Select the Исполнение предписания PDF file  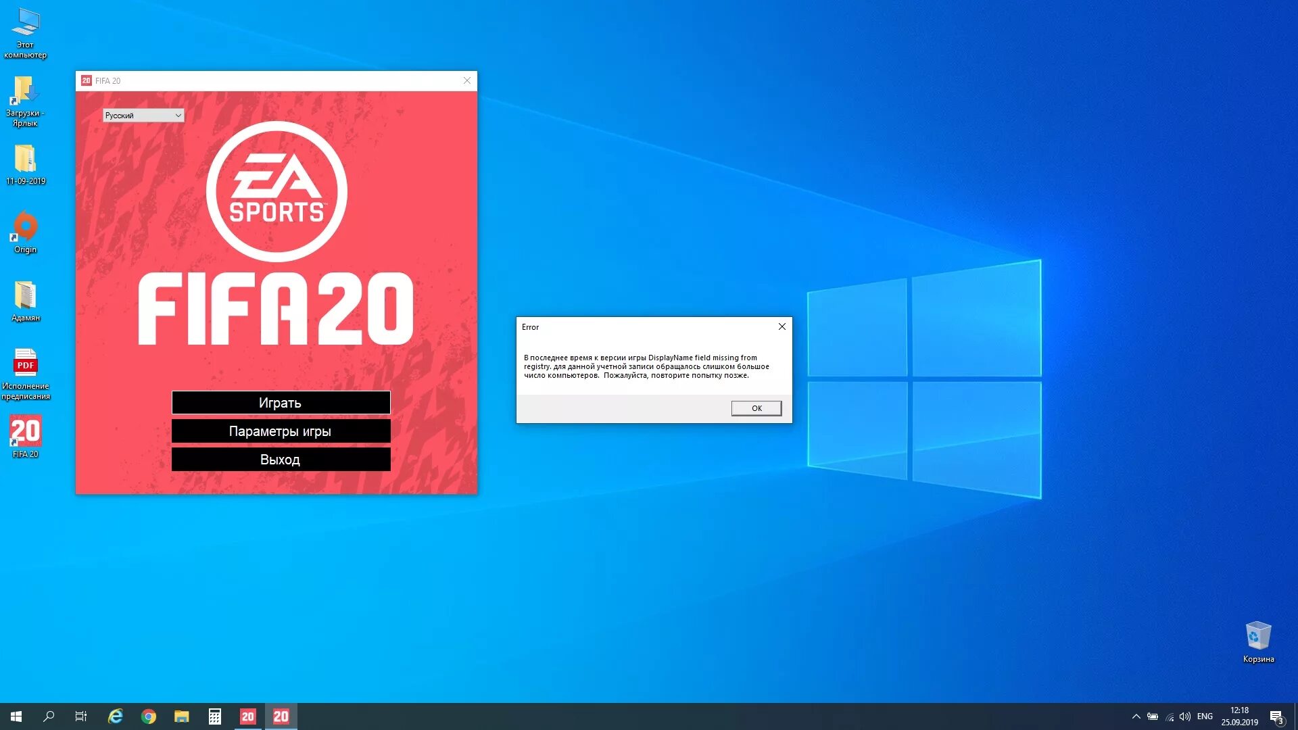[26, 374]
